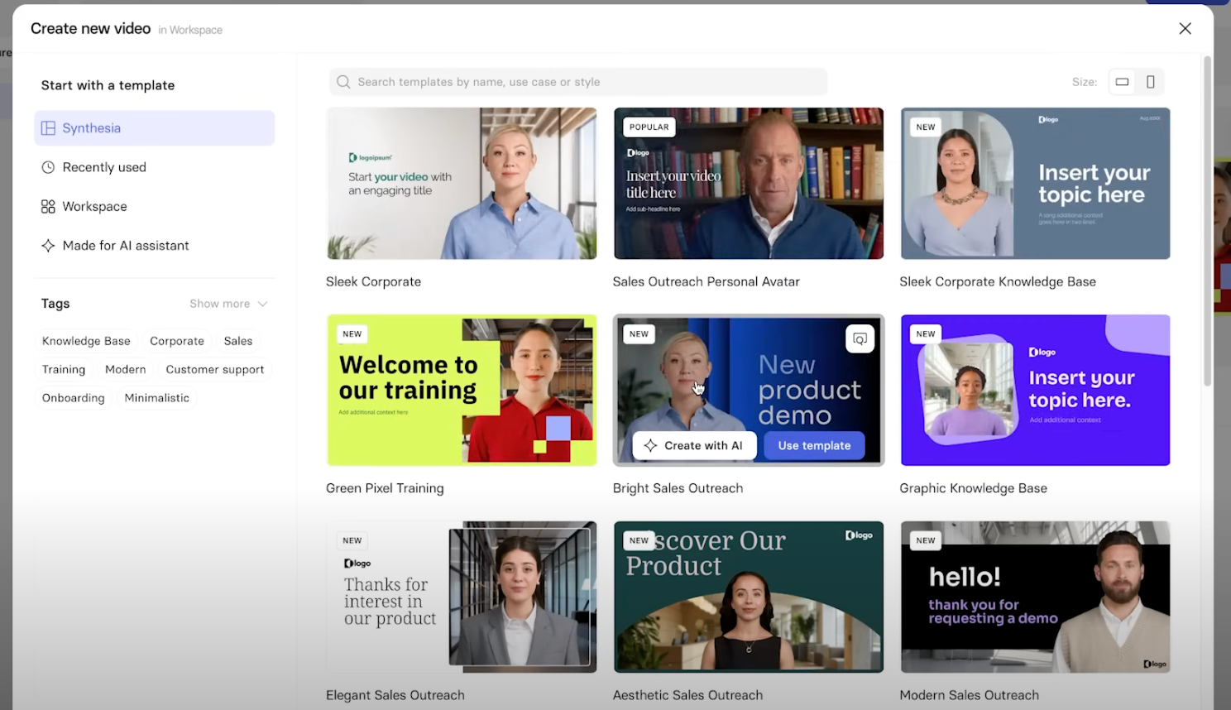This screenshot has height=710, width=1231.
Task: Filter by Customer support tag
Action: [215, 369]
